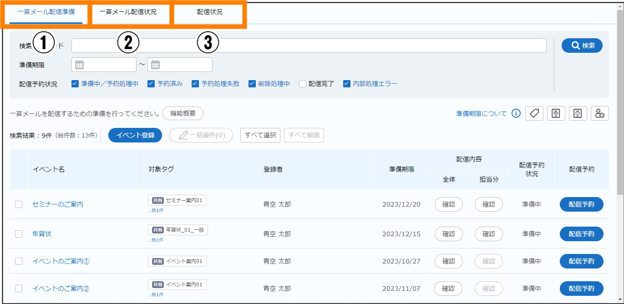Switch to 一斉メール配信状況 tab

128,12
